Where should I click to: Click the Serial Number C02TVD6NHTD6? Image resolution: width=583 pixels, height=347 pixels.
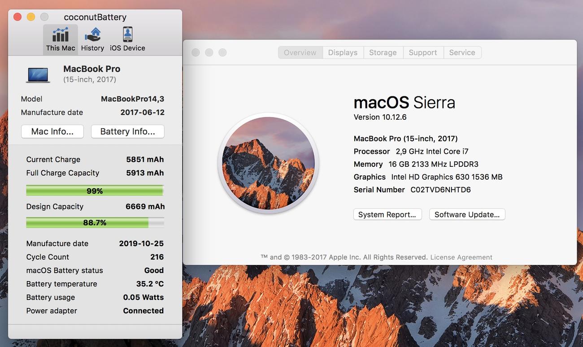pyautogui.click(x=412, y=190)
